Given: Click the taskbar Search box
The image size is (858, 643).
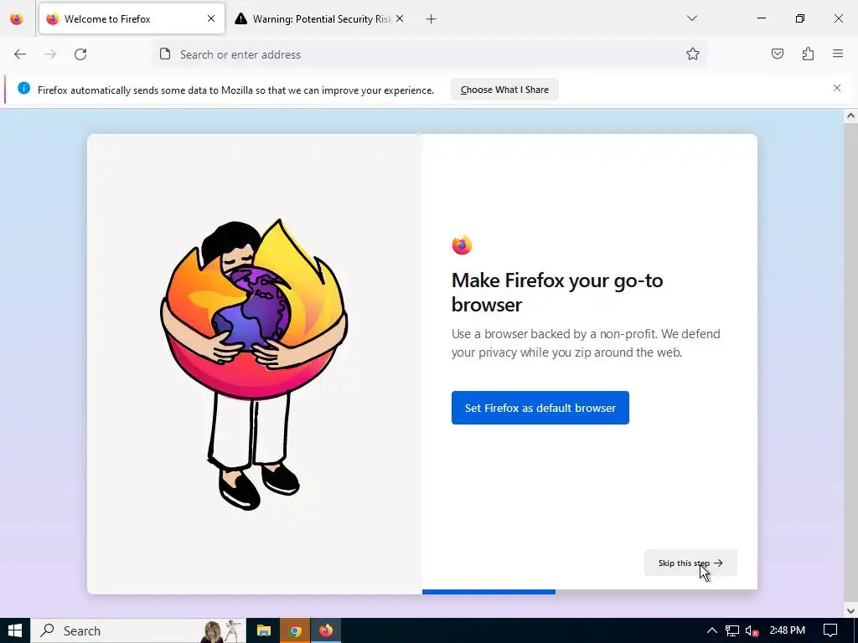Looking at the screenshot, I should pos(138,630).
